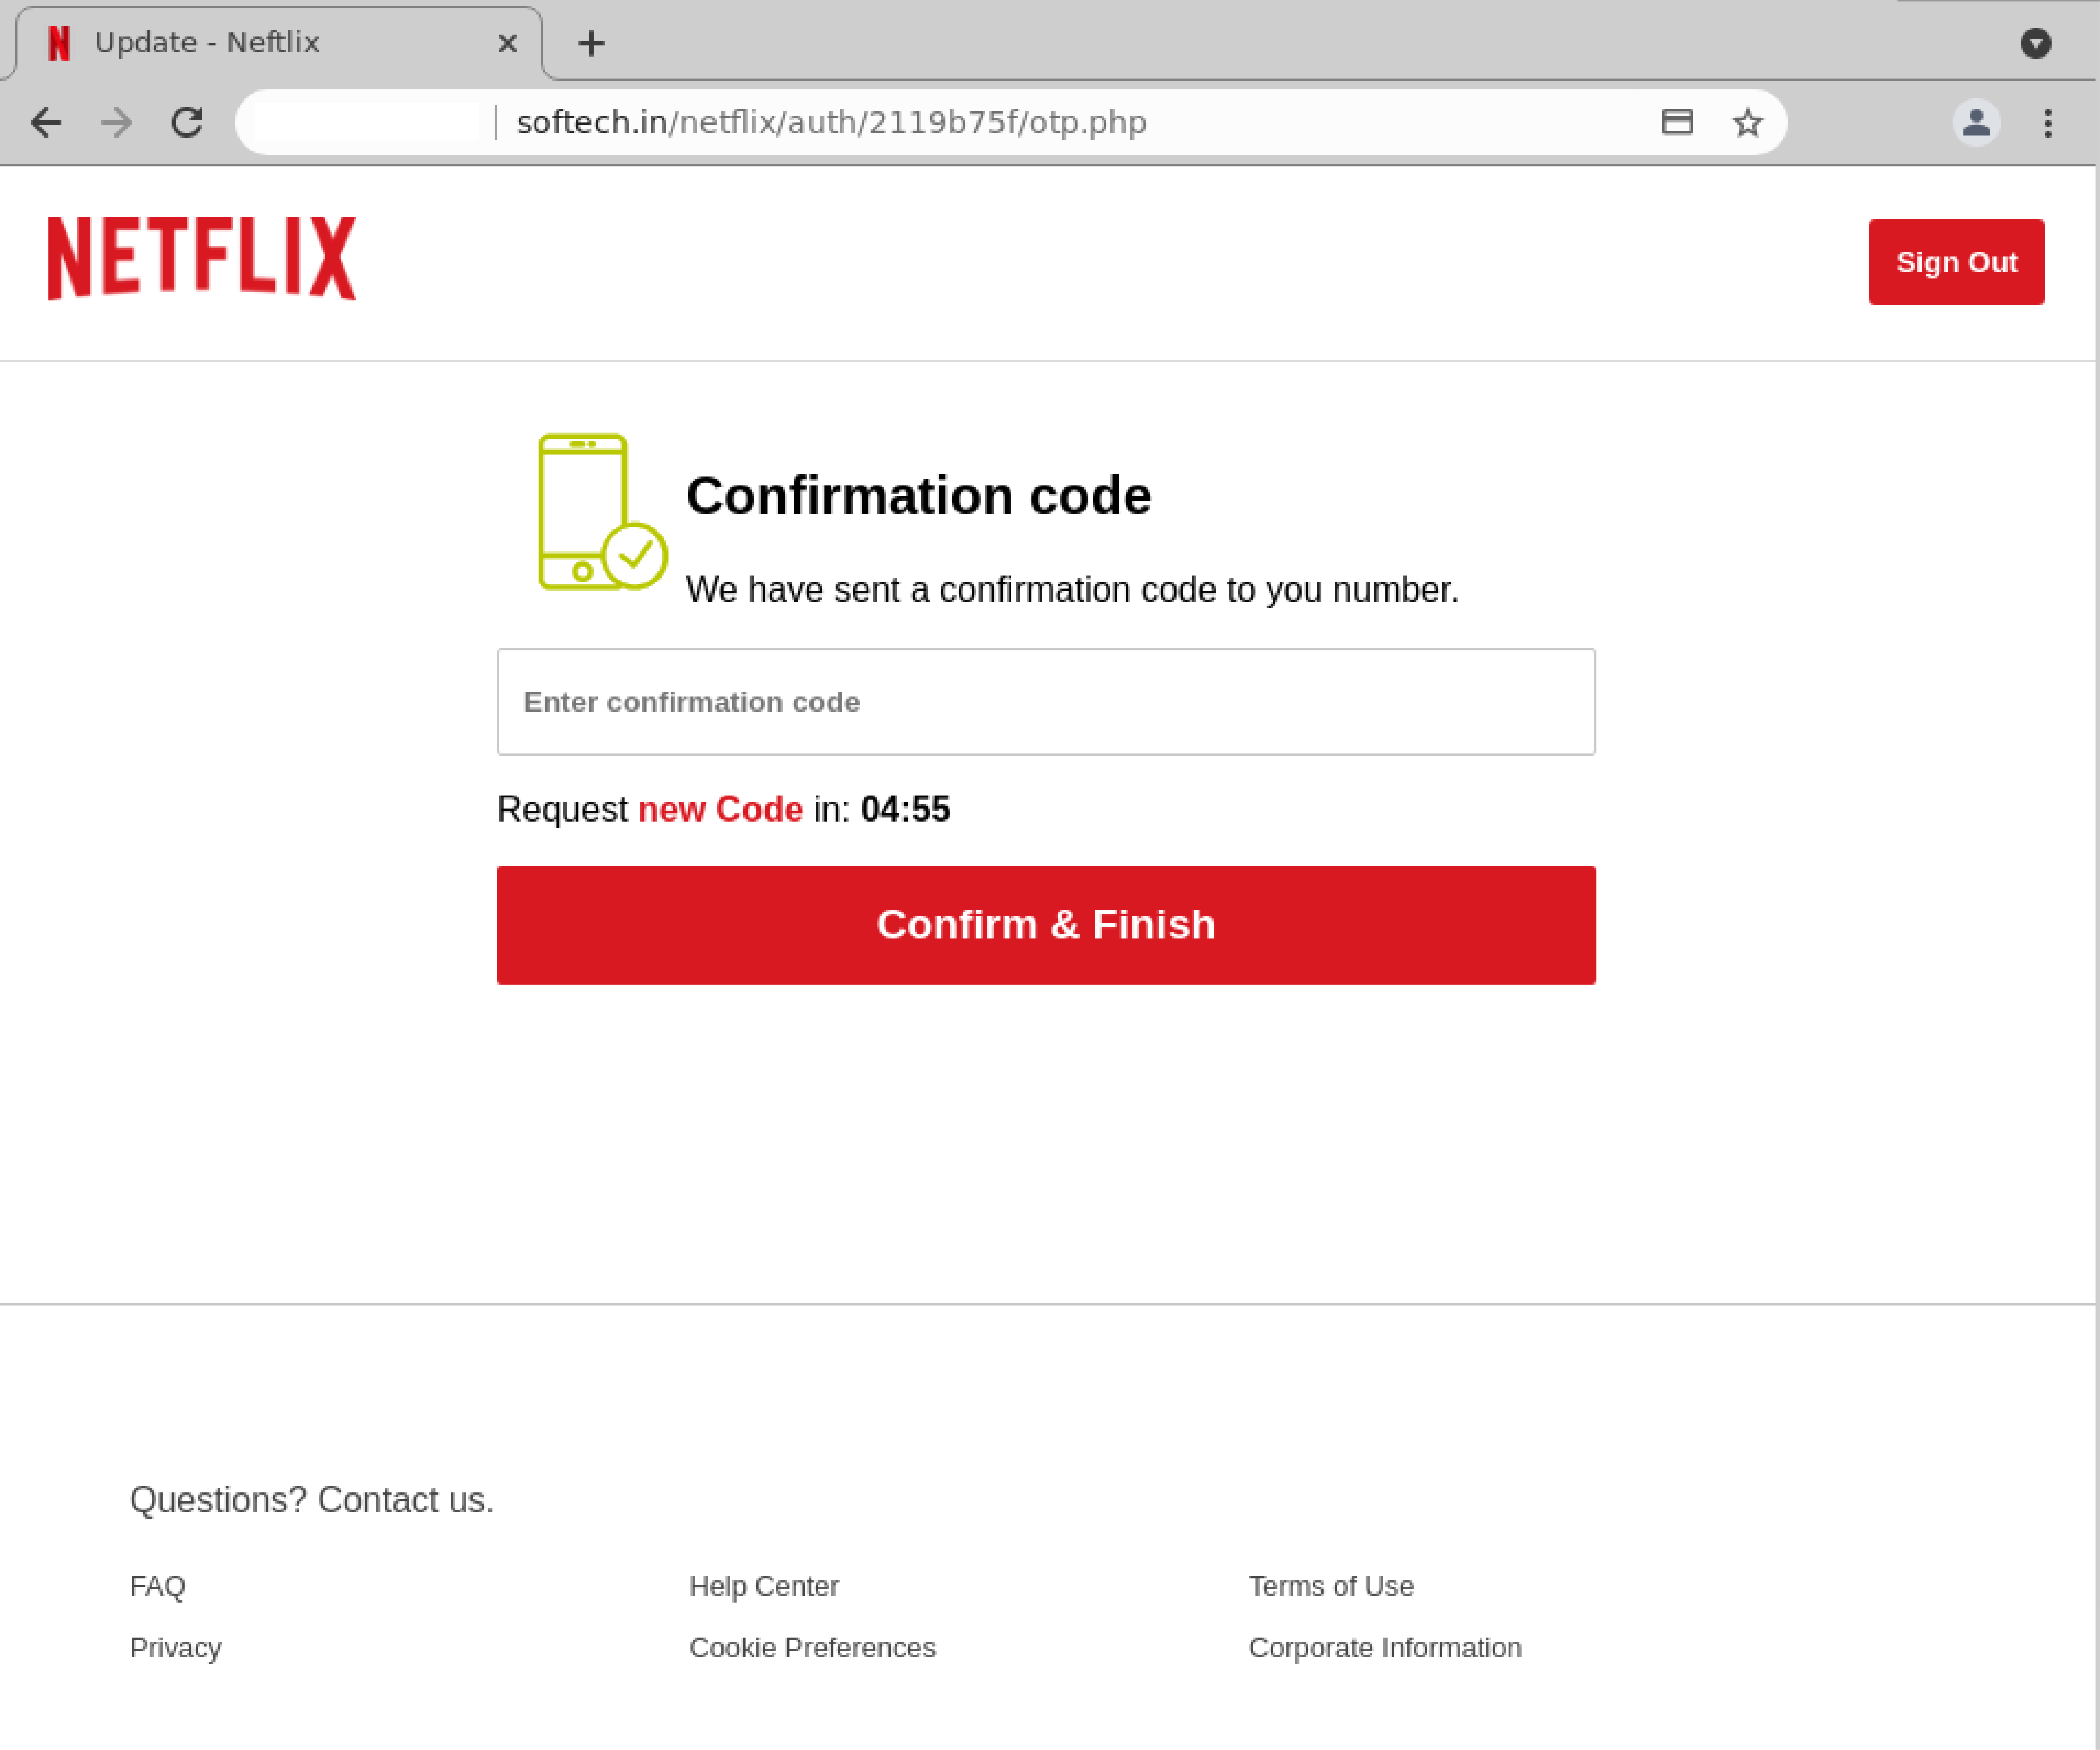Open the Privacy footer link
The width and height of the screenshot is (2100, 1750).
pos(176,1648)
